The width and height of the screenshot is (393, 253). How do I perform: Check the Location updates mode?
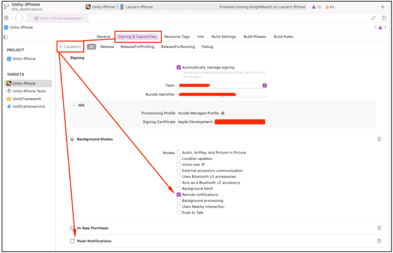(x=179, y=159)
